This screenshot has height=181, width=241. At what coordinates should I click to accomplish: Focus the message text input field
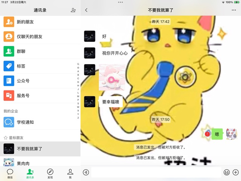156,172
